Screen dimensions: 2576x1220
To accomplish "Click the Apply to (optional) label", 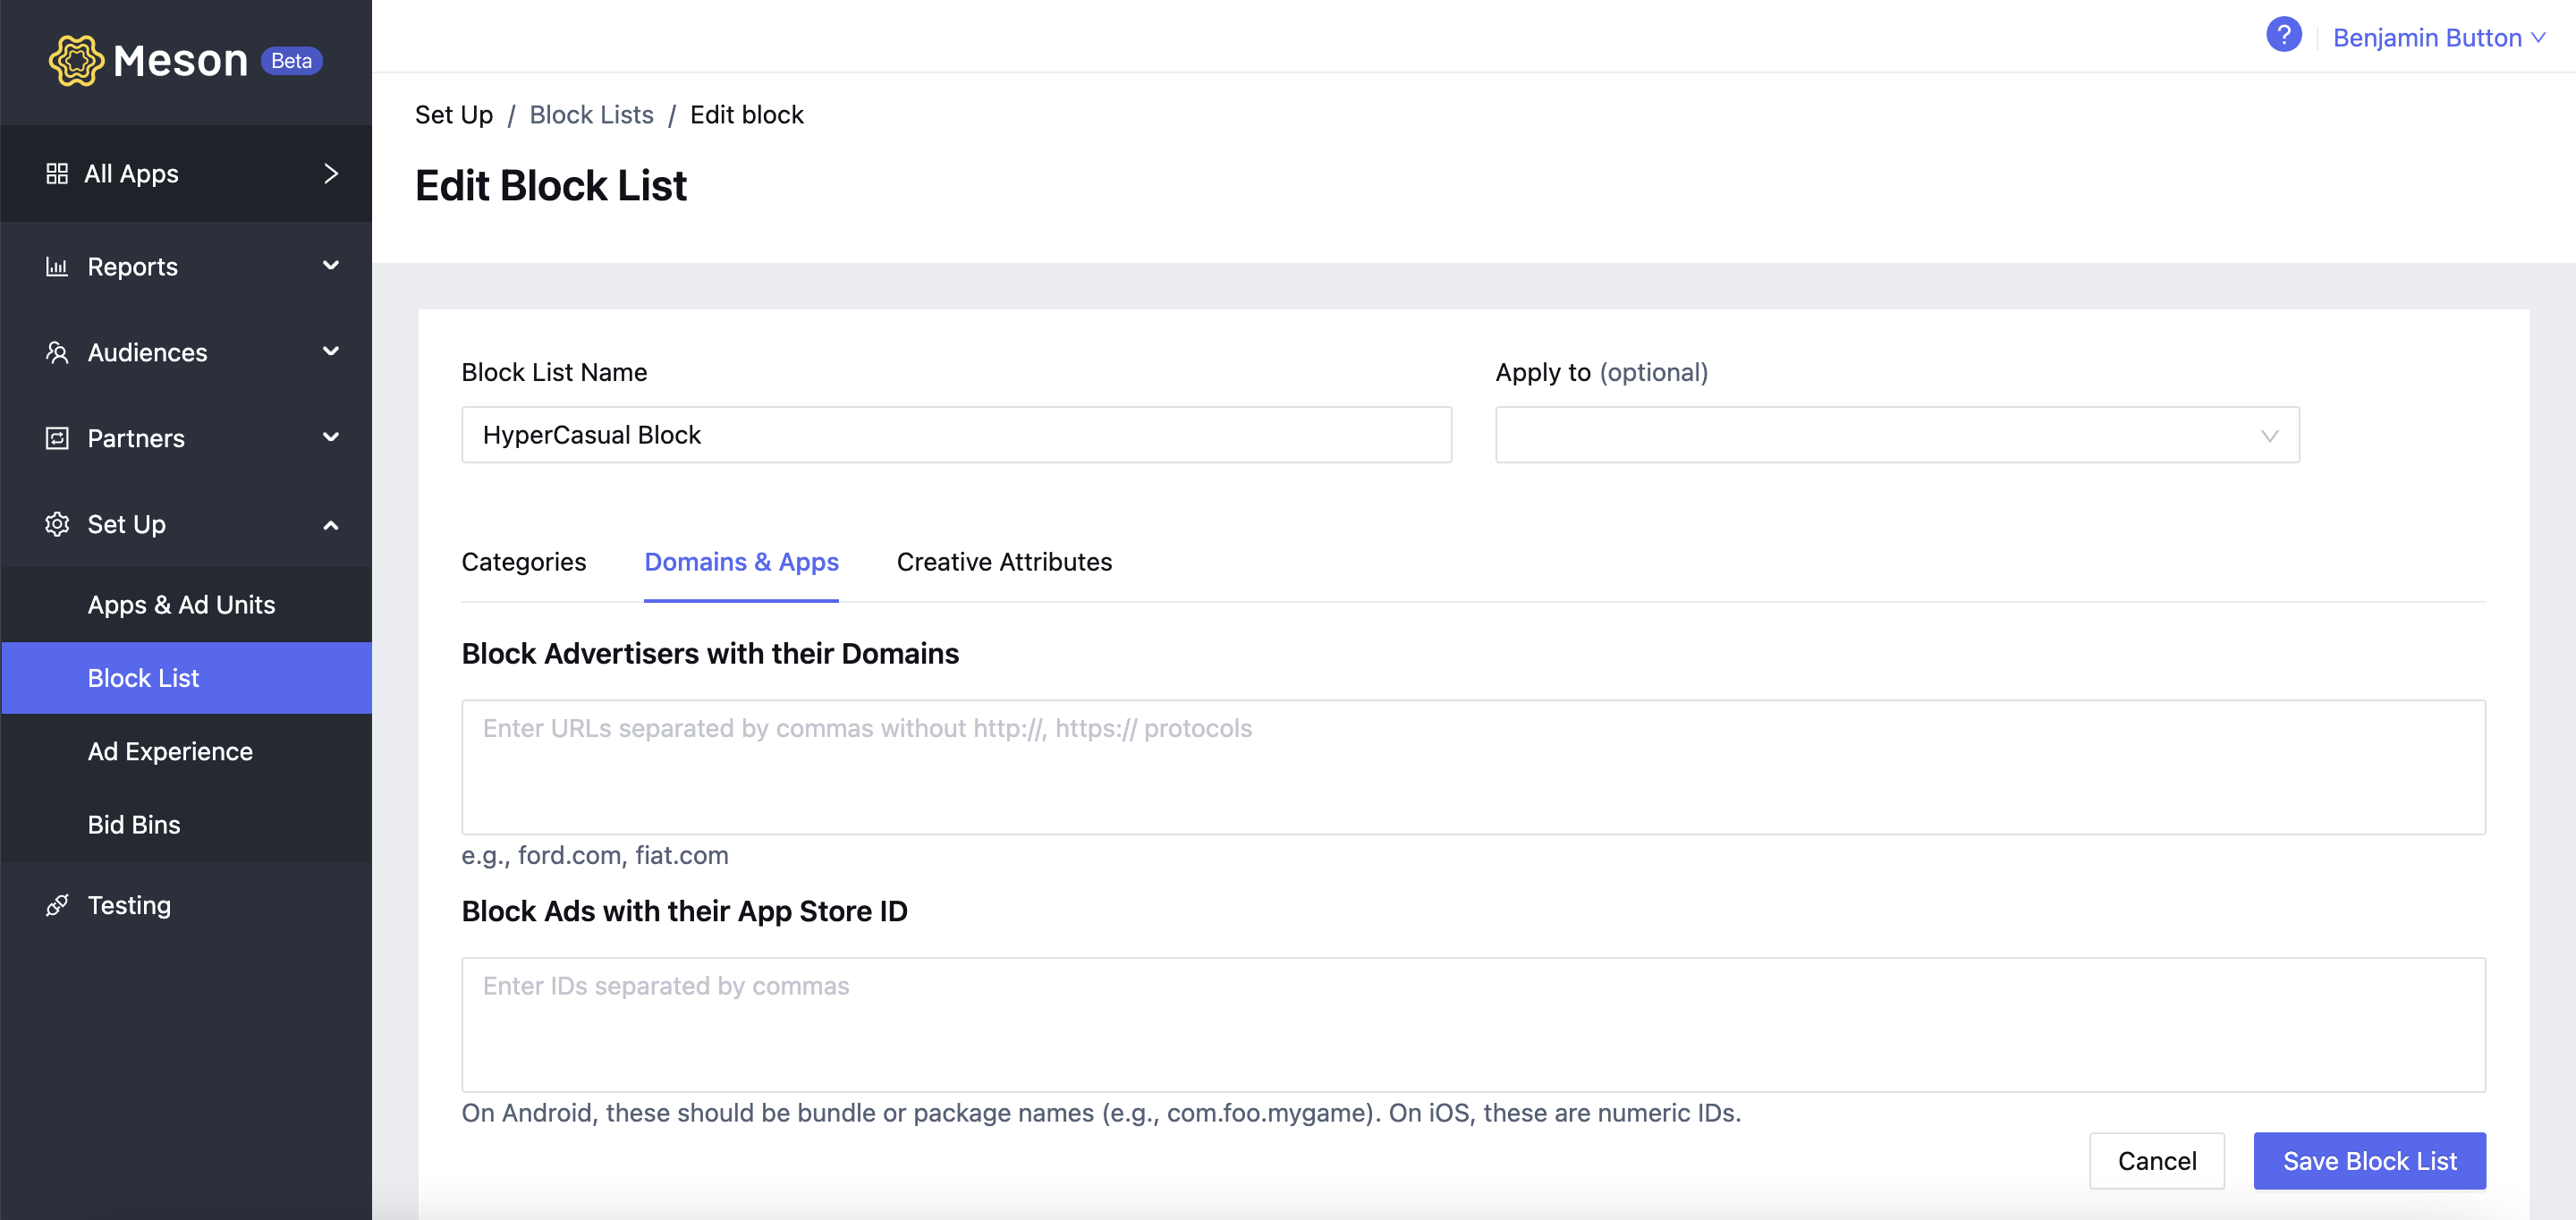I will pos(1601,373).
